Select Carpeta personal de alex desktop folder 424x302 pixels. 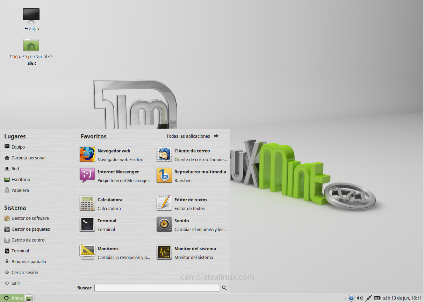31,52
